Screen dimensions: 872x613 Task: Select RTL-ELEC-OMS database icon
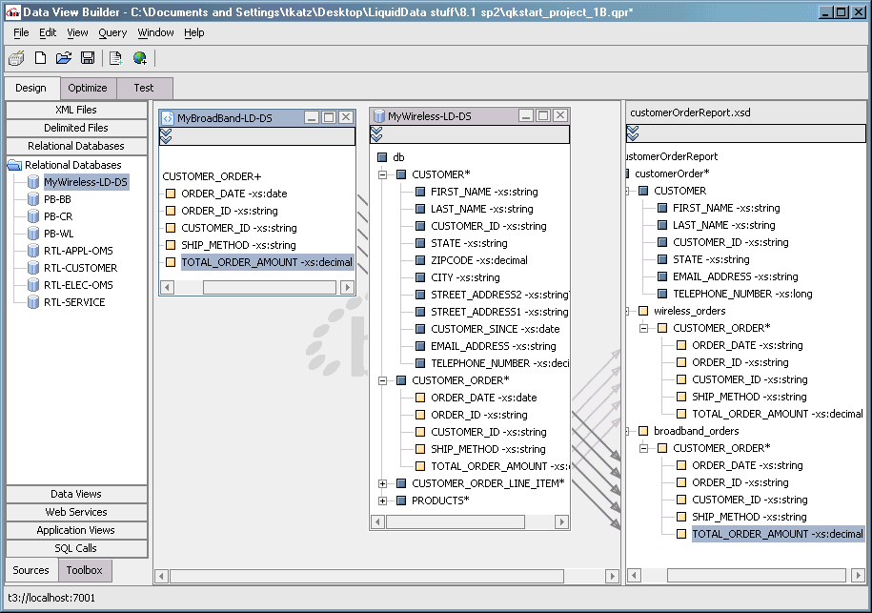click(x=33, y=285)
